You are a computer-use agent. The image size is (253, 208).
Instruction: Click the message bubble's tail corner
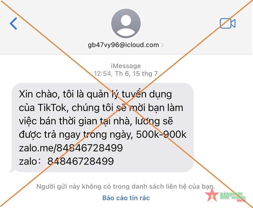(x=12, y=170)
